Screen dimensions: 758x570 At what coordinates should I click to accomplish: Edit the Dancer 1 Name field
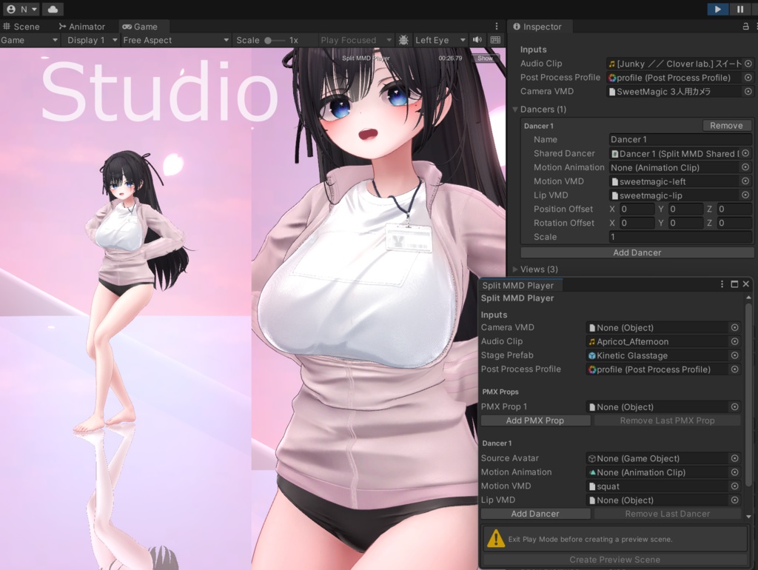pos(680,140)
